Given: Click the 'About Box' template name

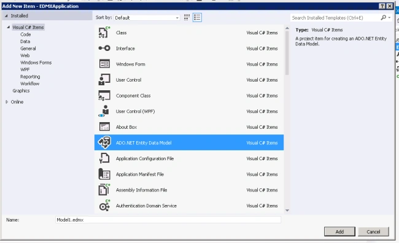Looking at the screenshot, I should click(126, 127).
